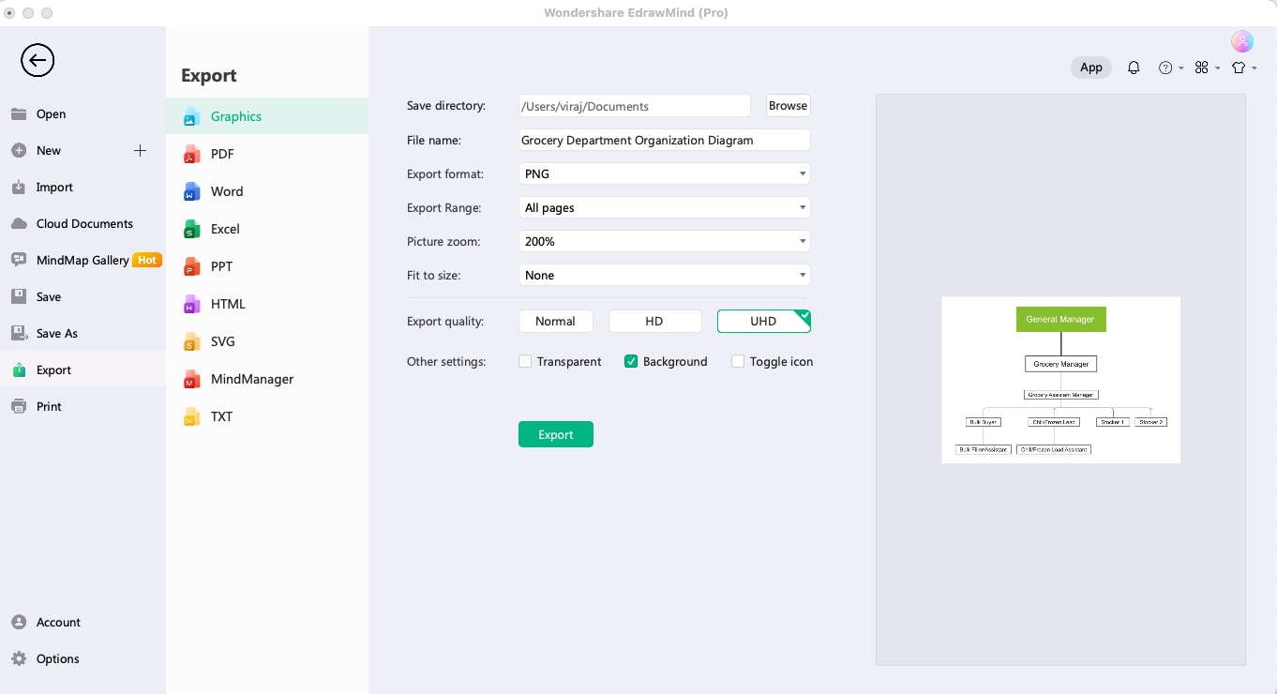This screenshot has height=694, width=1277.
Task: Open MindMap Gallery from the sidebar
Action: tap(83, 260)
